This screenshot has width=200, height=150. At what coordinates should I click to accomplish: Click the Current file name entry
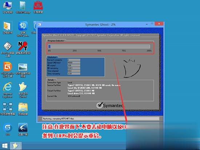[x=74, y=96]
